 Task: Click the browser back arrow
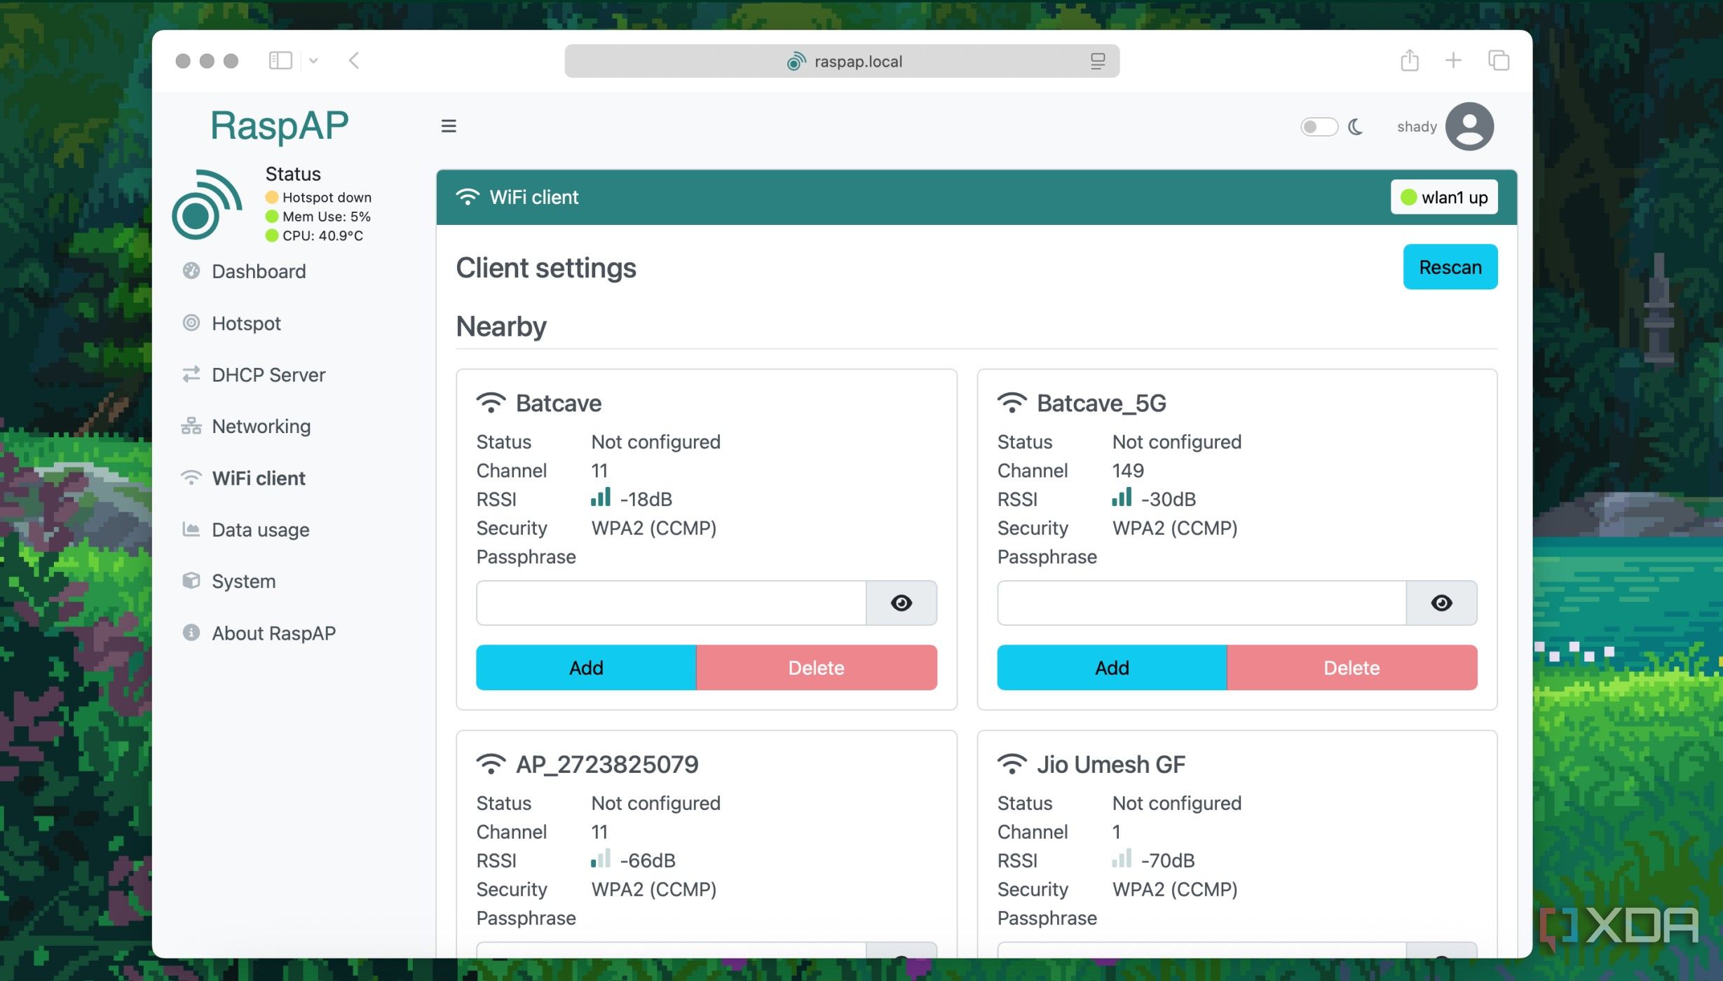point(354,61)
